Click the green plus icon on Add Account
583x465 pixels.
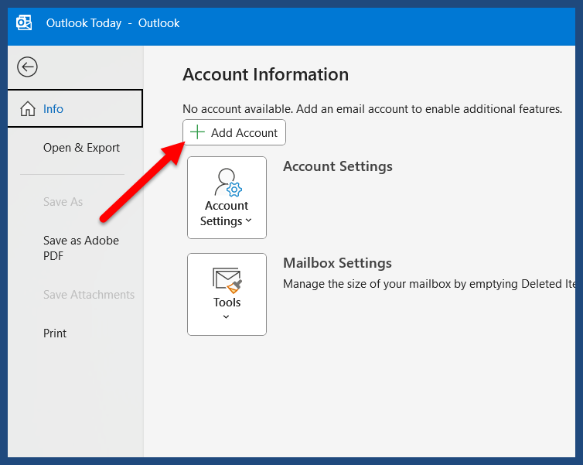197,132
